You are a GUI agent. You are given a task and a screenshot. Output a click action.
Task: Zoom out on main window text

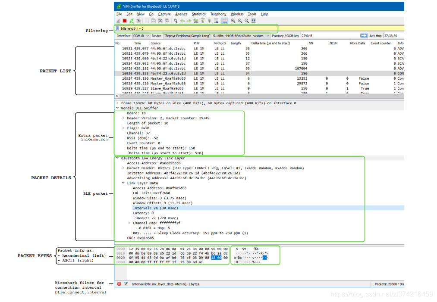pos(240,21)
